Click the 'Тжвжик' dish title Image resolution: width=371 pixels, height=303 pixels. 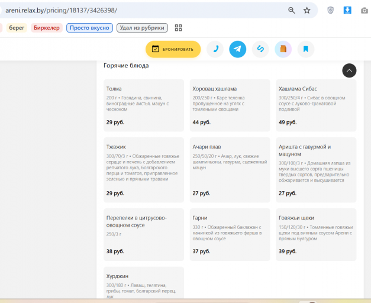[116, 147]
